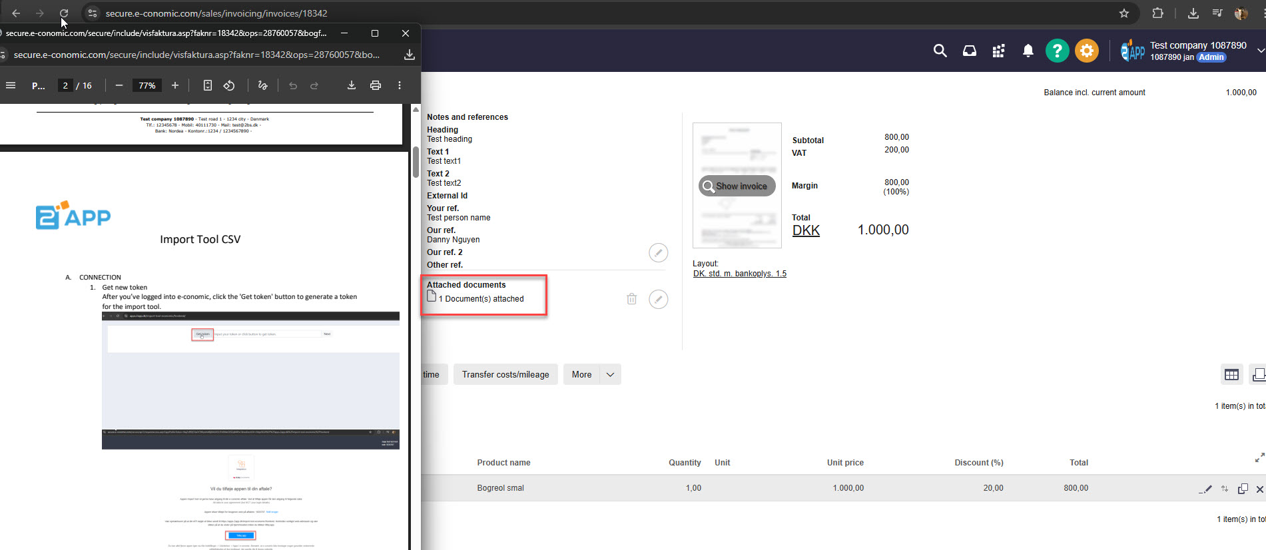The image size is (1266, 550).
Task: Print the PDF document
Action: pos(376,85)
